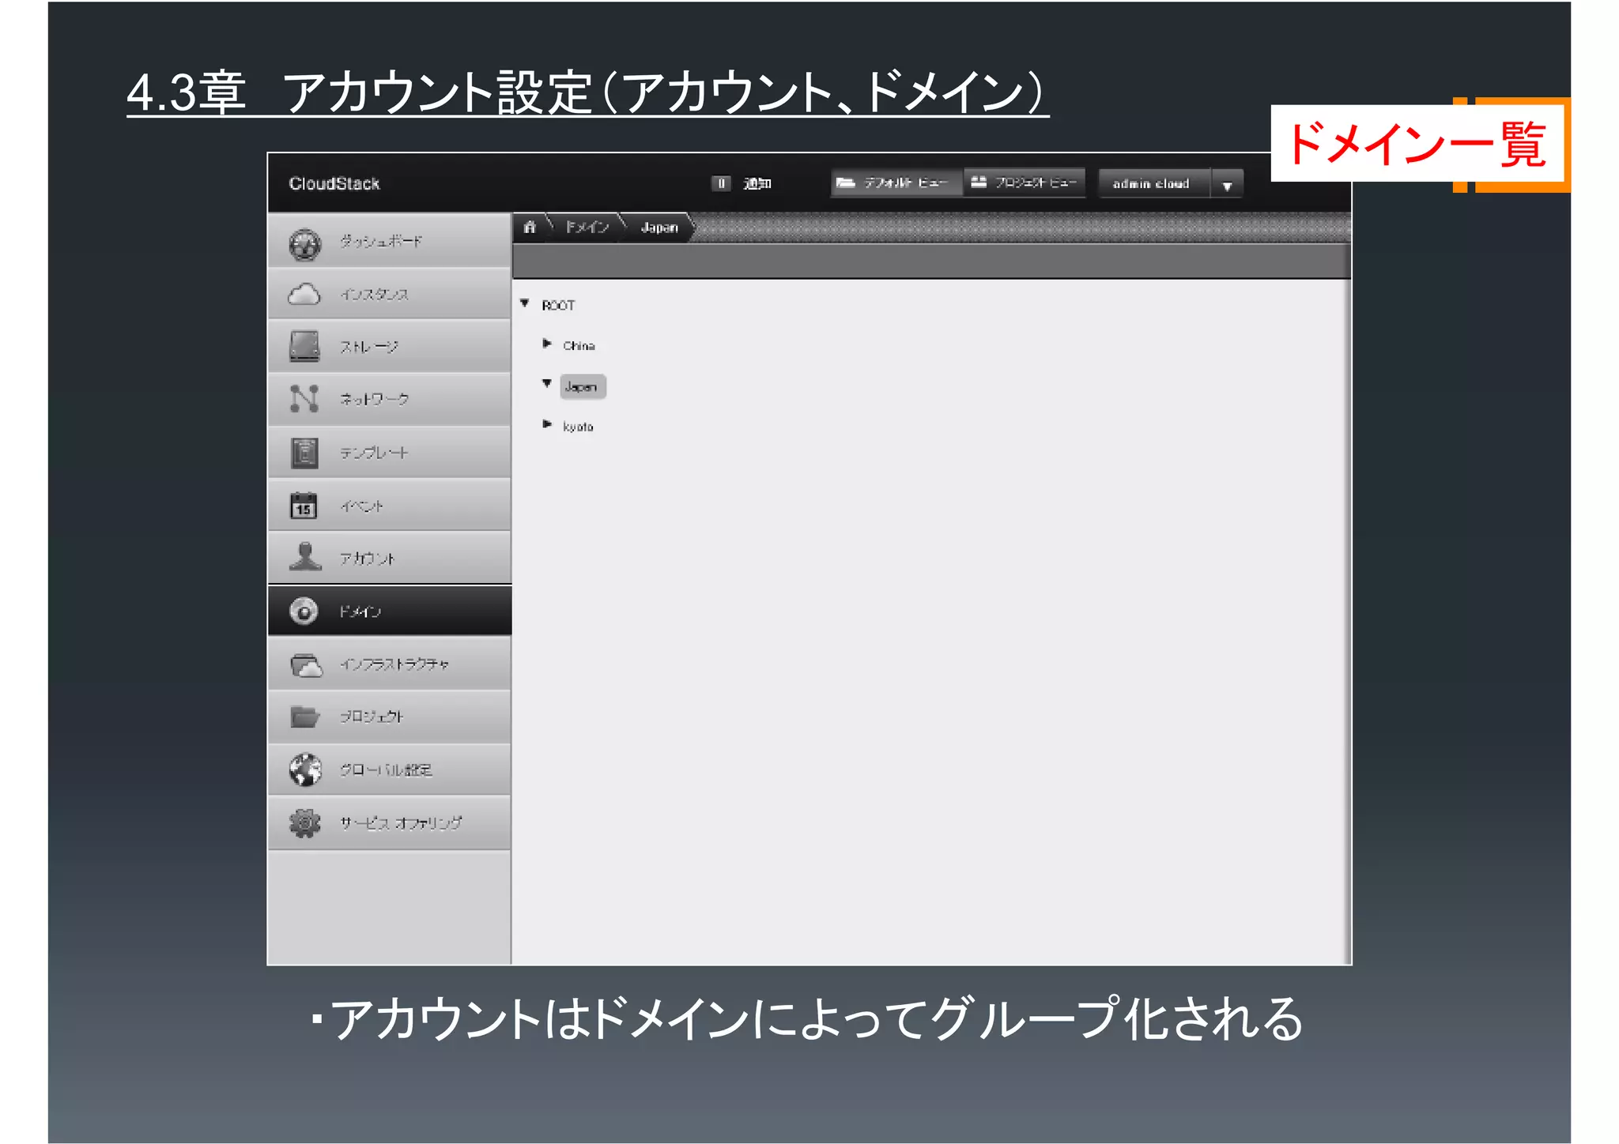Select highlighted Japan domain in tree
This screenshot has height=1144, width=1619.
[x=583, y=386]
